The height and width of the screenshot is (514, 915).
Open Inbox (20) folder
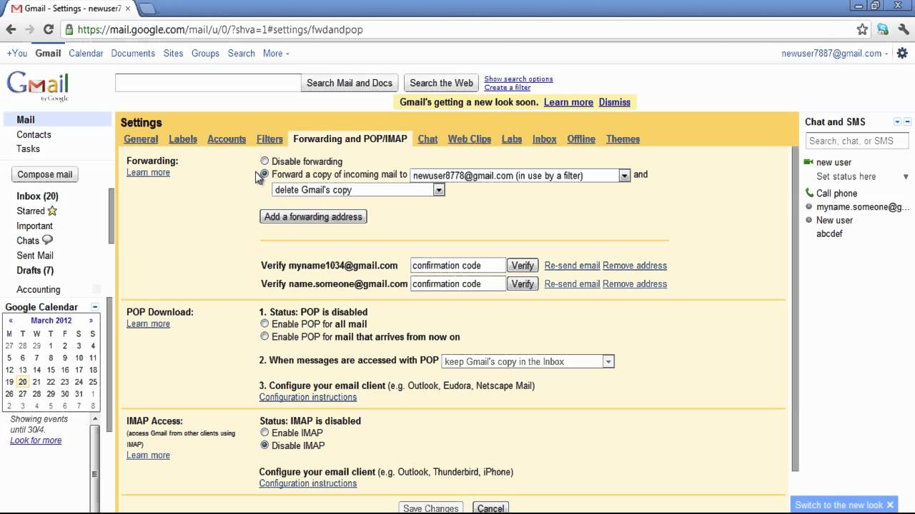[x=37, y=196]
